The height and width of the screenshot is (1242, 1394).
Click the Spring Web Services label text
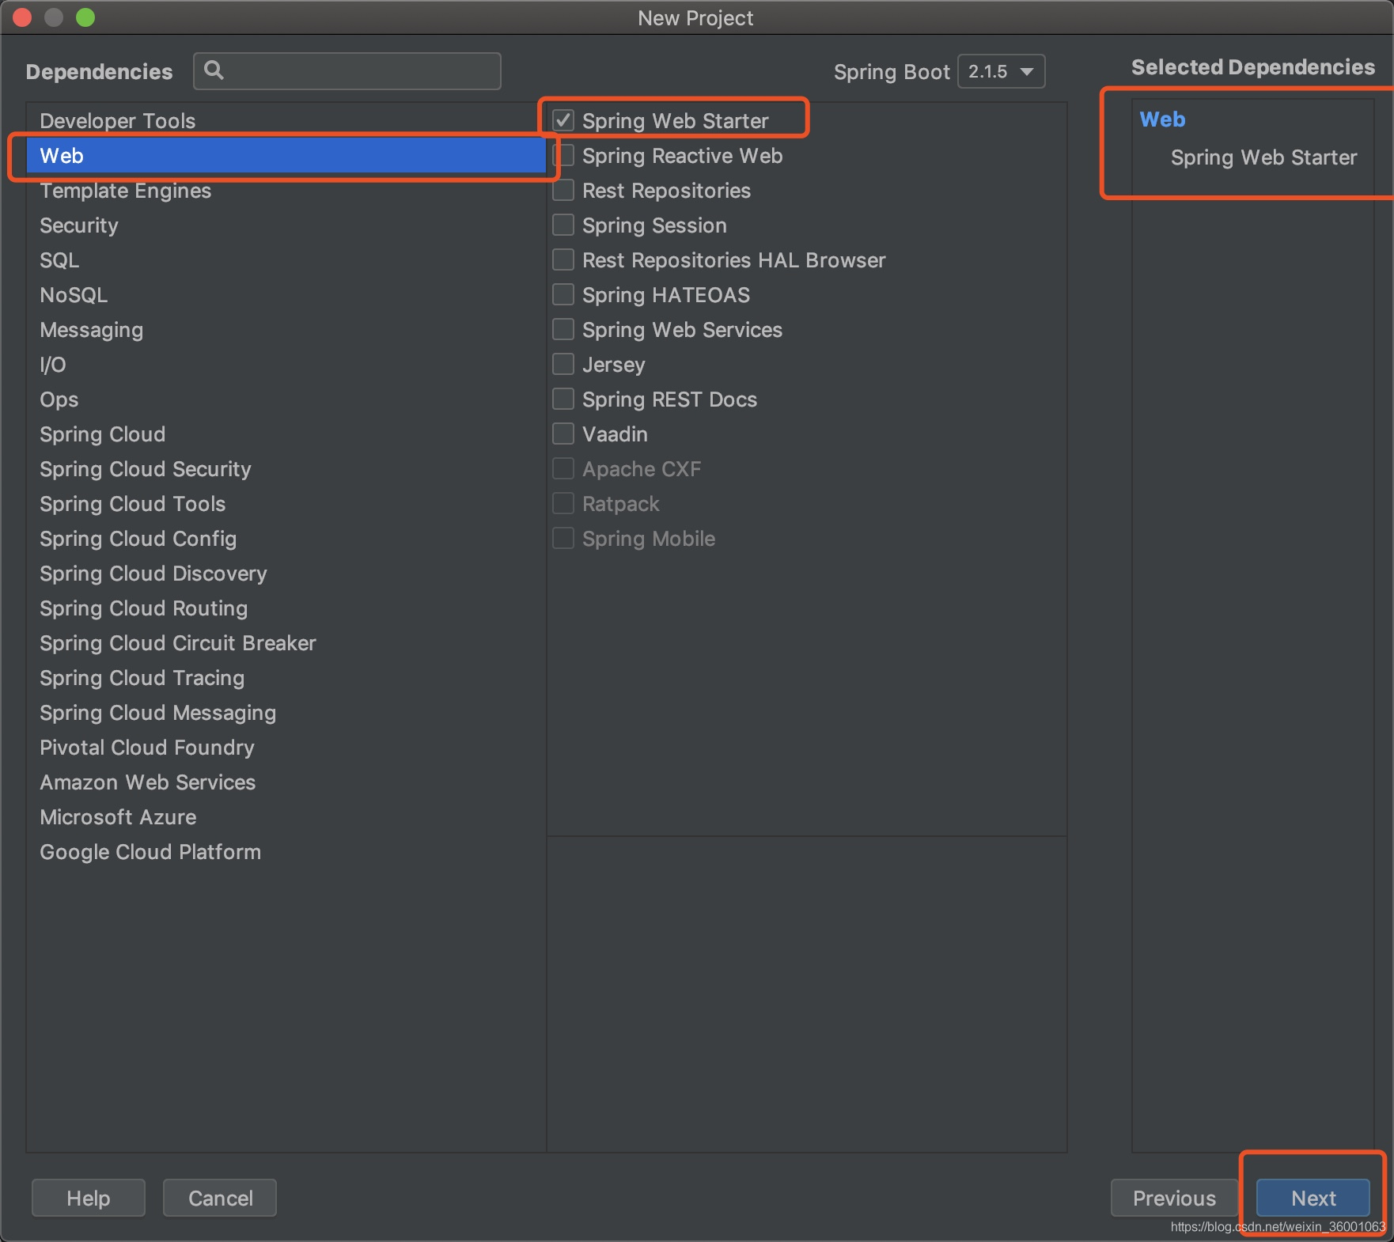(682, 330)
